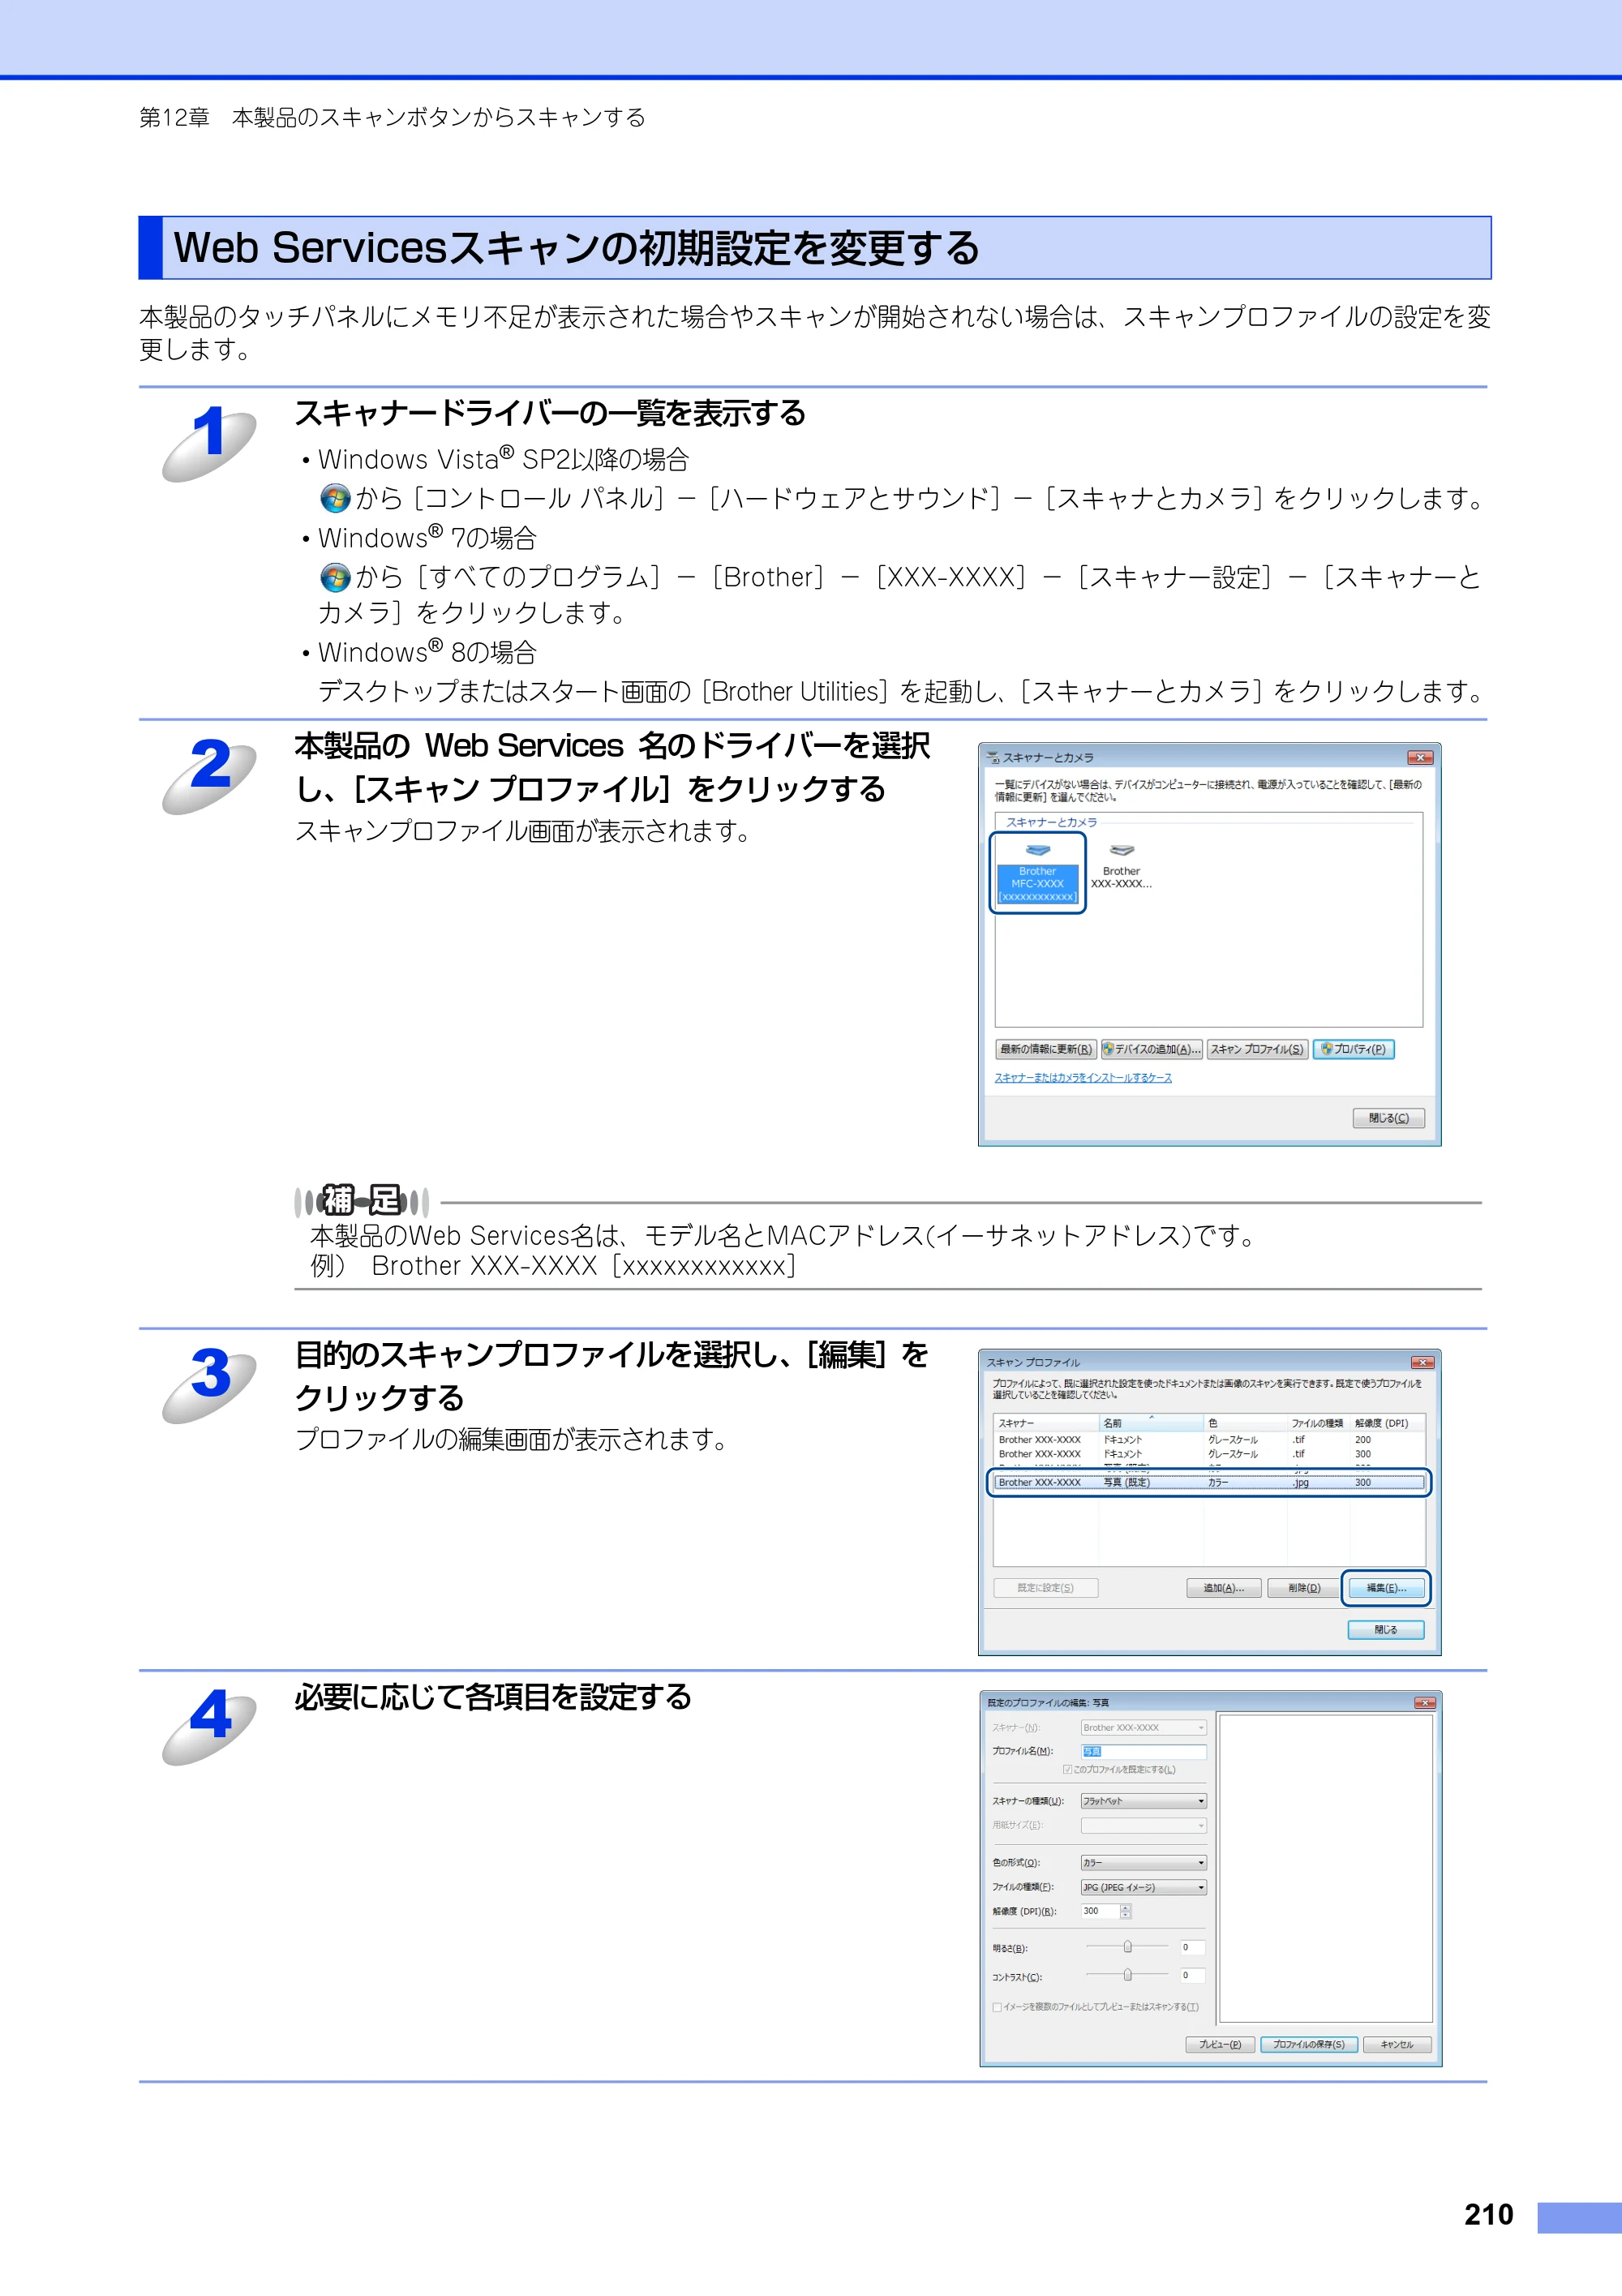The image size is (1622, 2296).
Task: Select the second Brother XXX-XXXX... scanner icon
Action: [x=1121, y=866]
